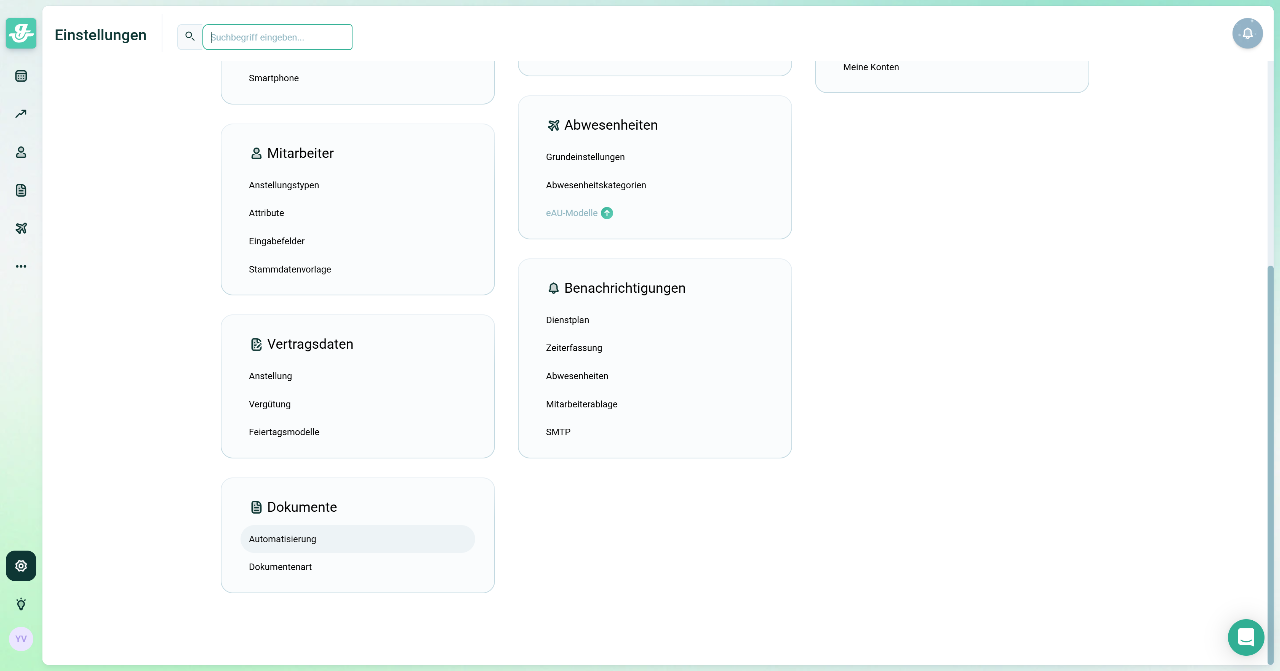
Task: Click the Vertragsdaten section heading
Action: [x=310, y=344]
